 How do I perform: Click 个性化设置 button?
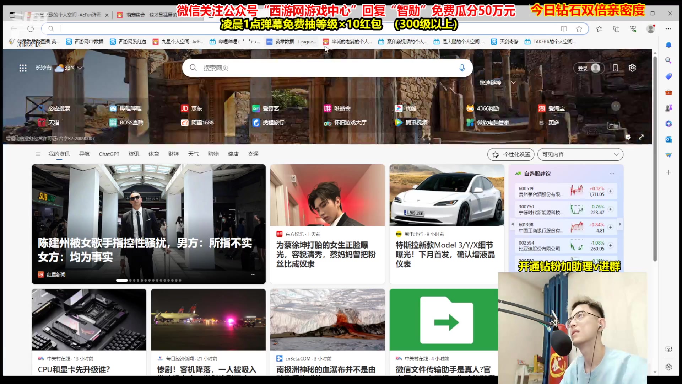point(511,154)
